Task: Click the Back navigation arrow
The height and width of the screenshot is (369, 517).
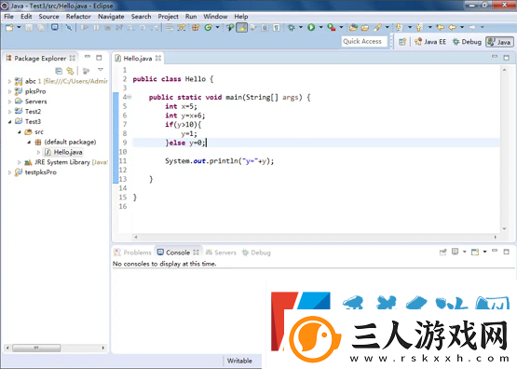Action: tap(453, 27)
